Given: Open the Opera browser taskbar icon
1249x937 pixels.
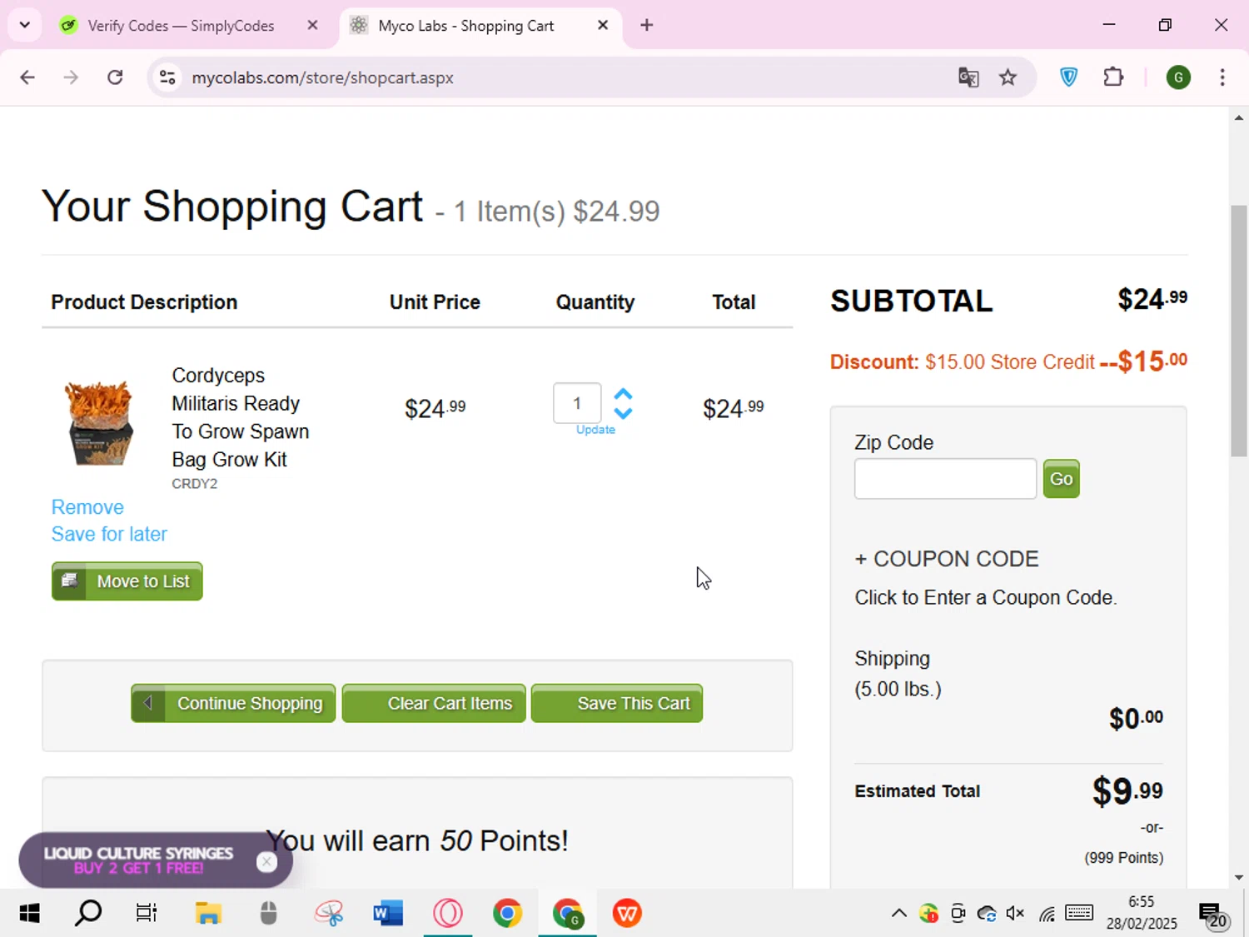Looking at the screenshot, I should tap(448, 914).
